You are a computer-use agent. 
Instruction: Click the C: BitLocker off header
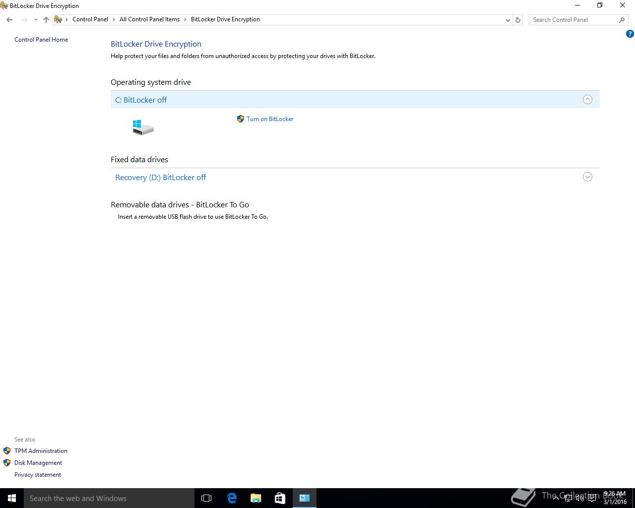coord(355,100)
